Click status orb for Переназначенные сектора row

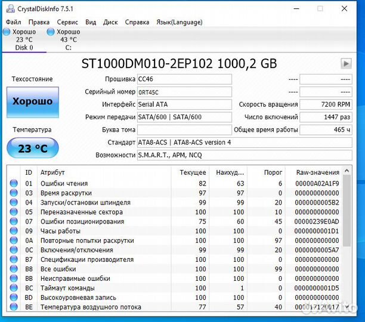click(14, 212)
